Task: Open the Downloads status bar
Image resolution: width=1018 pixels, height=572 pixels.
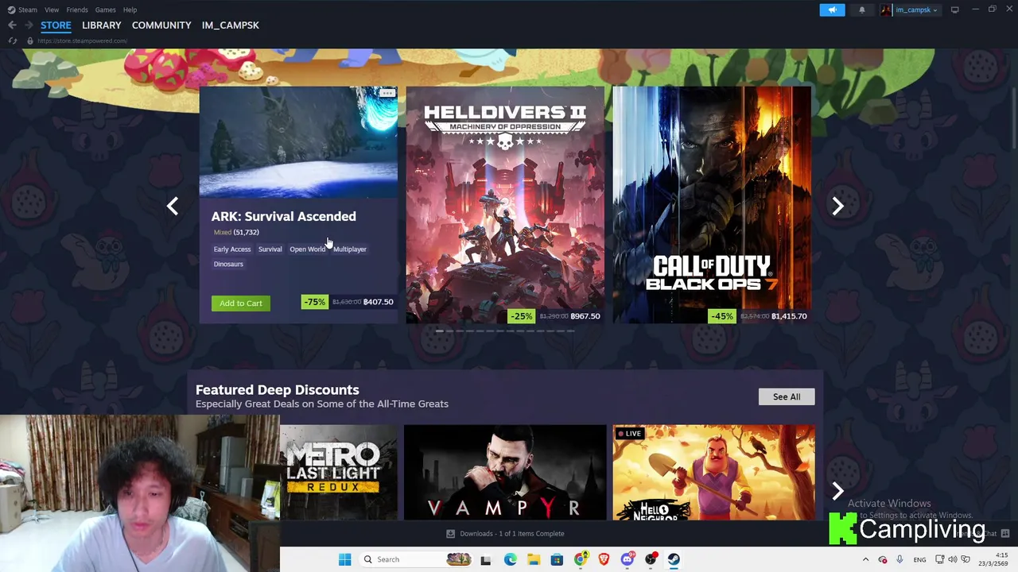Action: coord(505,534)
